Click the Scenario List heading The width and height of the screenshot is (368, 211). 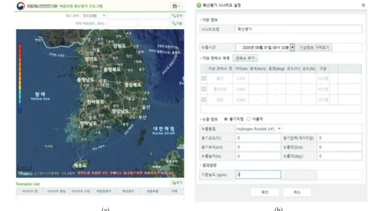coord(28,184)
